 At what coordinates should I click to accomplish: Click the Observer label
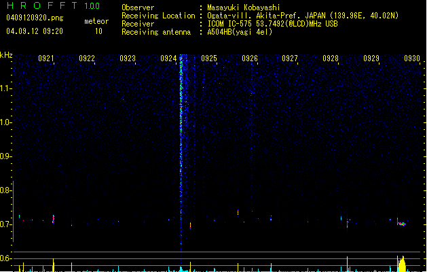138,7
